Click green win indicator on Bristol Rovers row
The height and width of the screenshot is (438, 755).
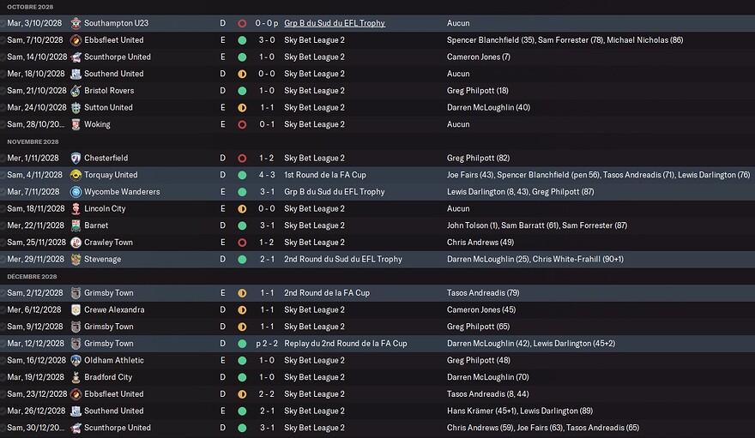point(242,90)
